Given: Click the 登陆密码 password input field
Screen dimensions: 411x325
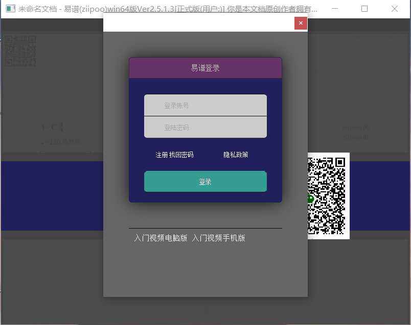Looking at the screenshot, I should tap(205, 127).
